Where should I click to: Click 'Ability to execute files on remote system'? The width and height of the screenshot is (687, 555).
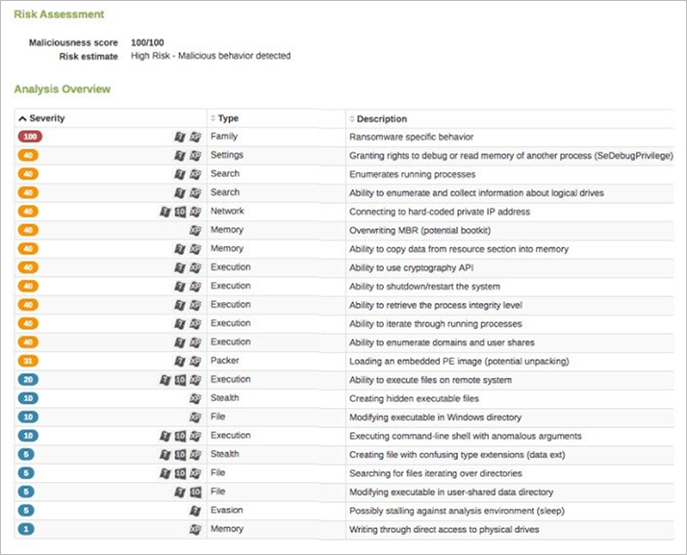(x=430, y=380)
